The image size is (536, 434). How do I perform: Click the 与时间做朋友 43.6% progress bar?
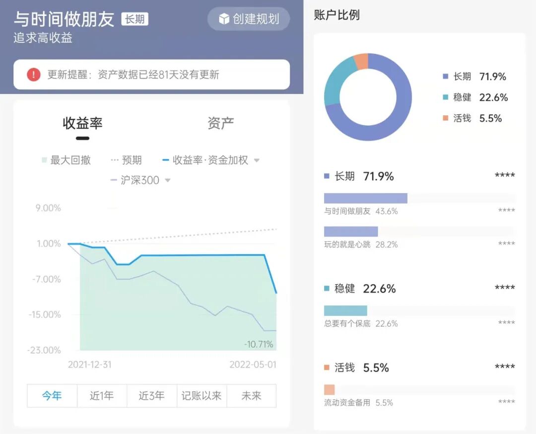365,198
